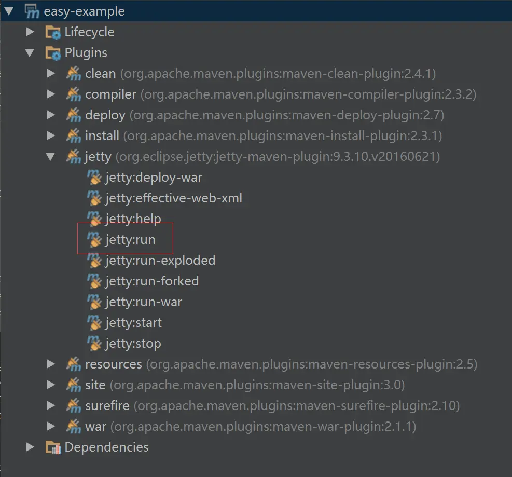This screenshot has height=477, width=512.
Task: Select the install plugin label
Action: 102,136
